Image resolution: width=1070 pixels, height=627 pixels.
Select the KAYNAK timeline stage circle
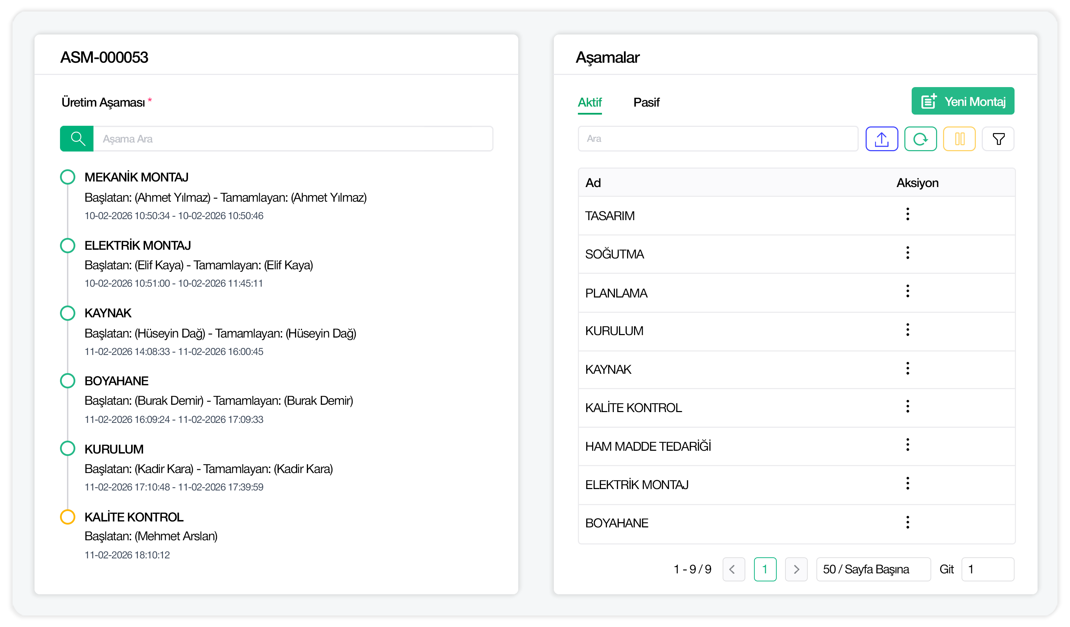point(68,313)
